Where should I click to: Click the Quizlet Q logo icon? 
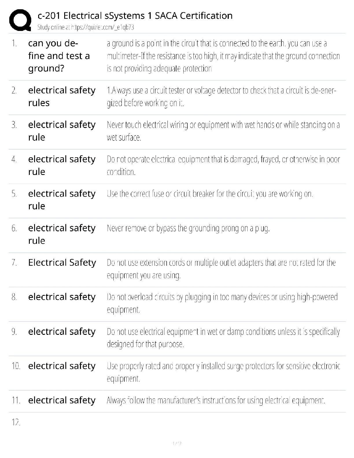20,20
